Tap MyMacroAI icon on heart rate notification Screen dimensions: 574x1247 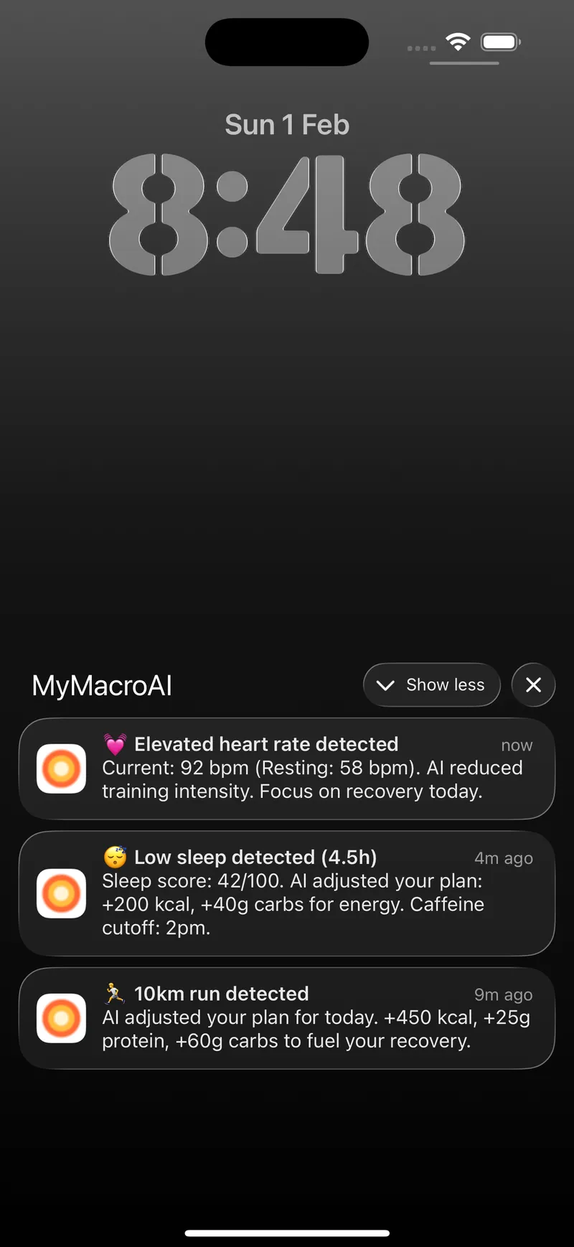62,768
